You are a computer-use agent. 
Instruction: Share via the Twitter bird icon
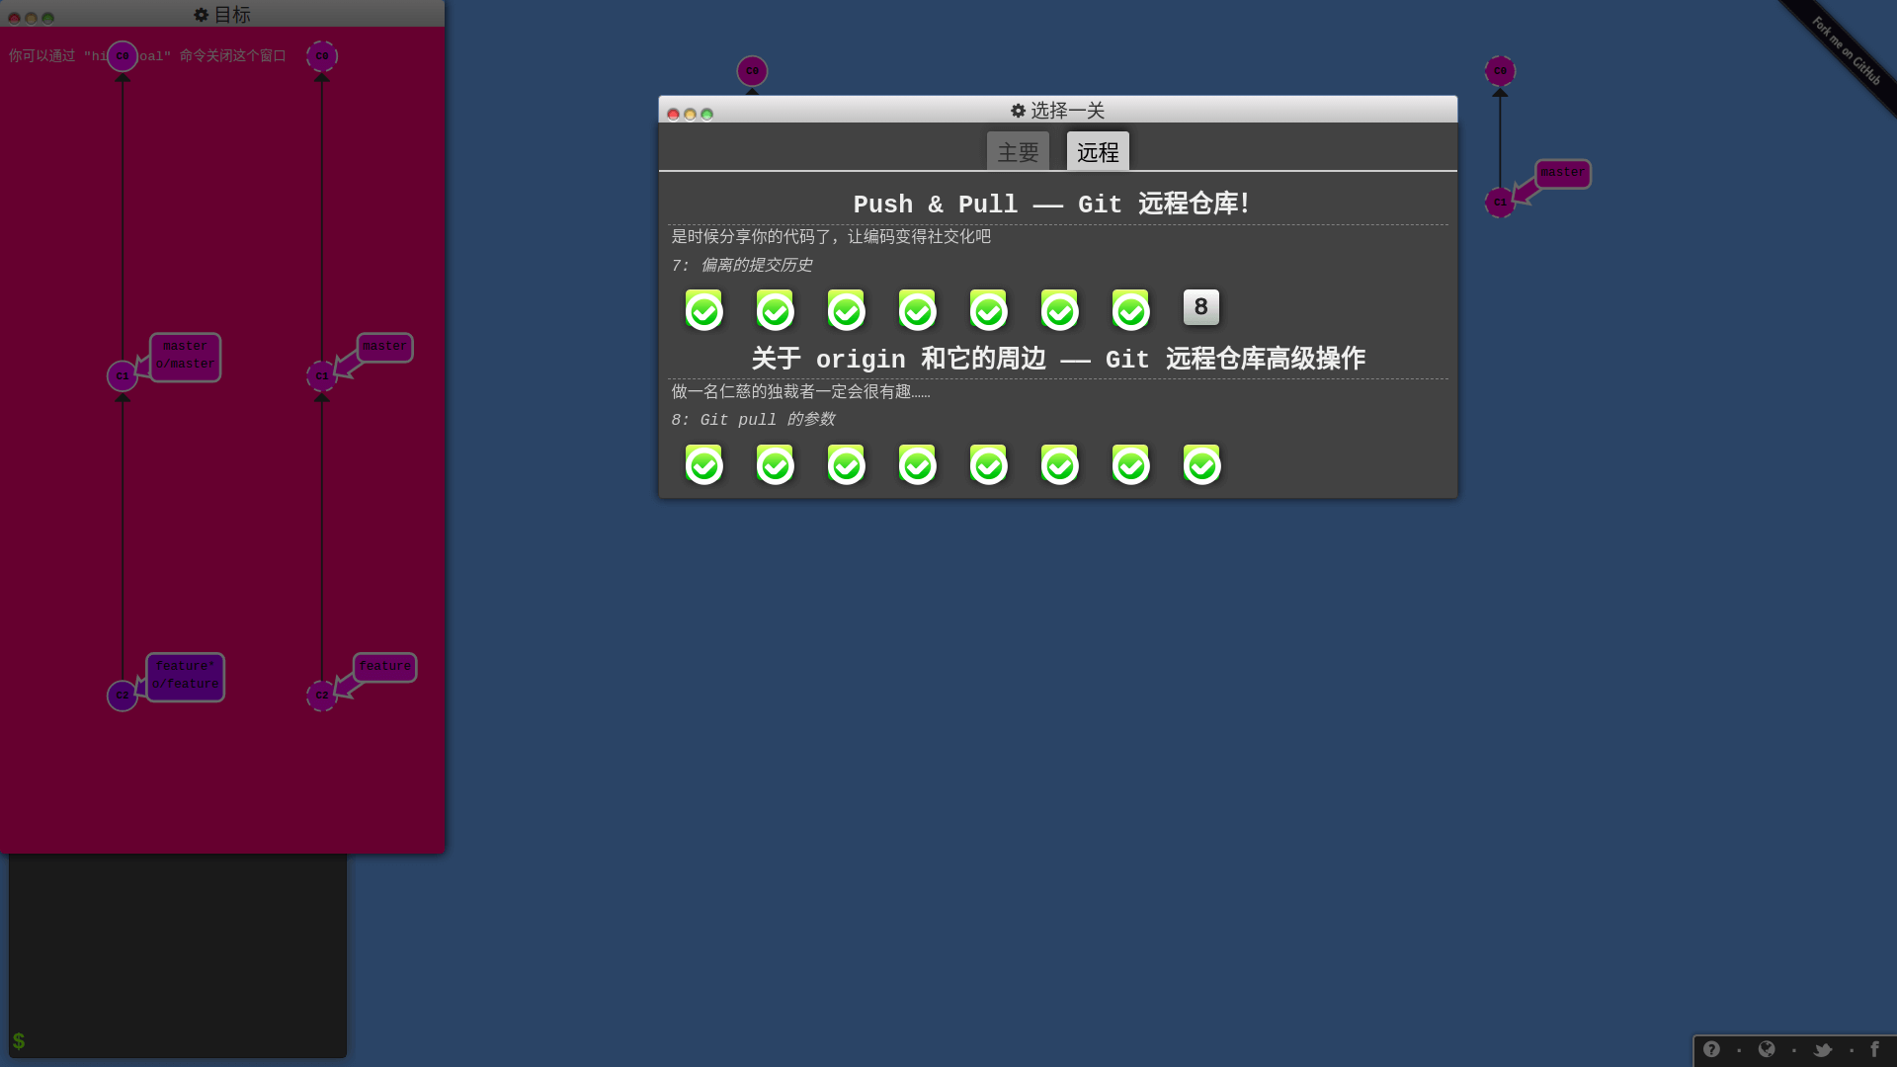(1823, 1049)
